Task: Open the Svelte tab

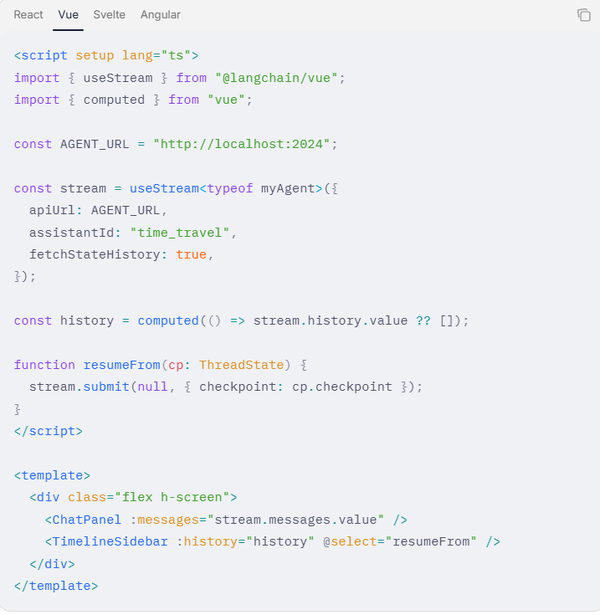Action: point(110,15)
